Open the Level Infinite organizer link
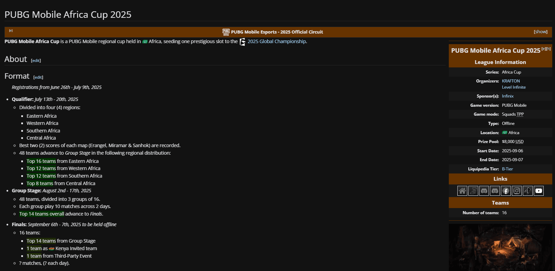555x271 pixels. 514,87
